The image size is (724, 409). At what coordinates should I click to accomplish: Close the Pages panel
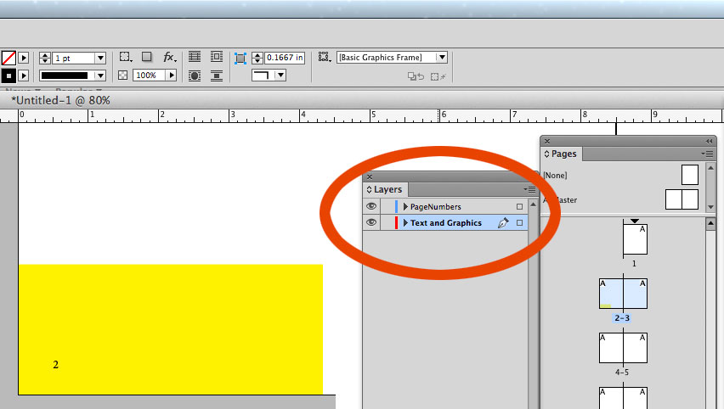[547, 141]
